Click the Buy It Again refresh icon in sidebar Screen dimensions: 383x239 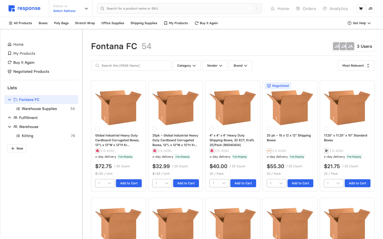coord(10,62)
